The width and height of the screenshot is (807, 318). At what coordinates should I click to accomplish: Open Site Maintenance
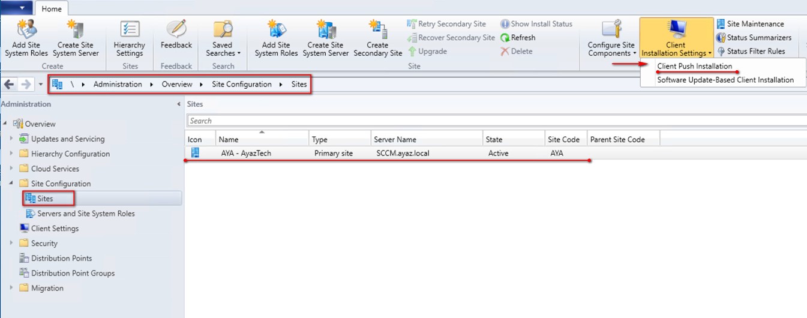tap(750, 24)
